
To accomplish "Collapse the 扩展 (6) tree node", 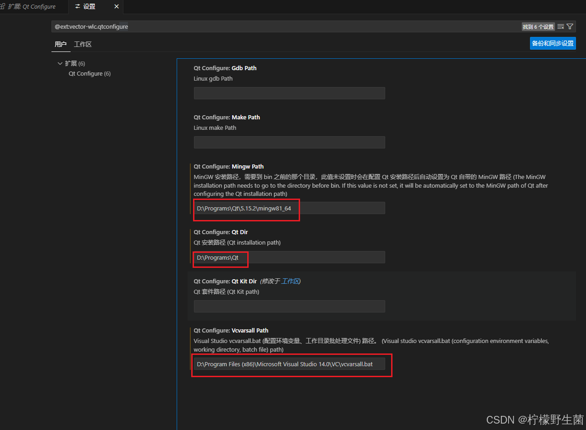I will [60, 63].
